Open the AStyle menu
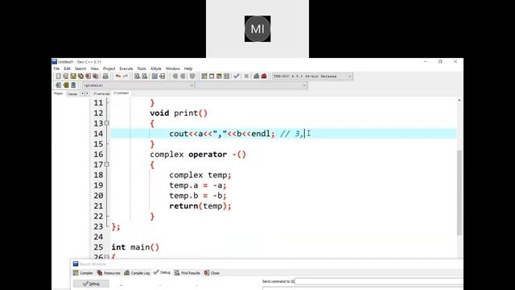Screen dimensions: 515x290 tap(155, 68)
